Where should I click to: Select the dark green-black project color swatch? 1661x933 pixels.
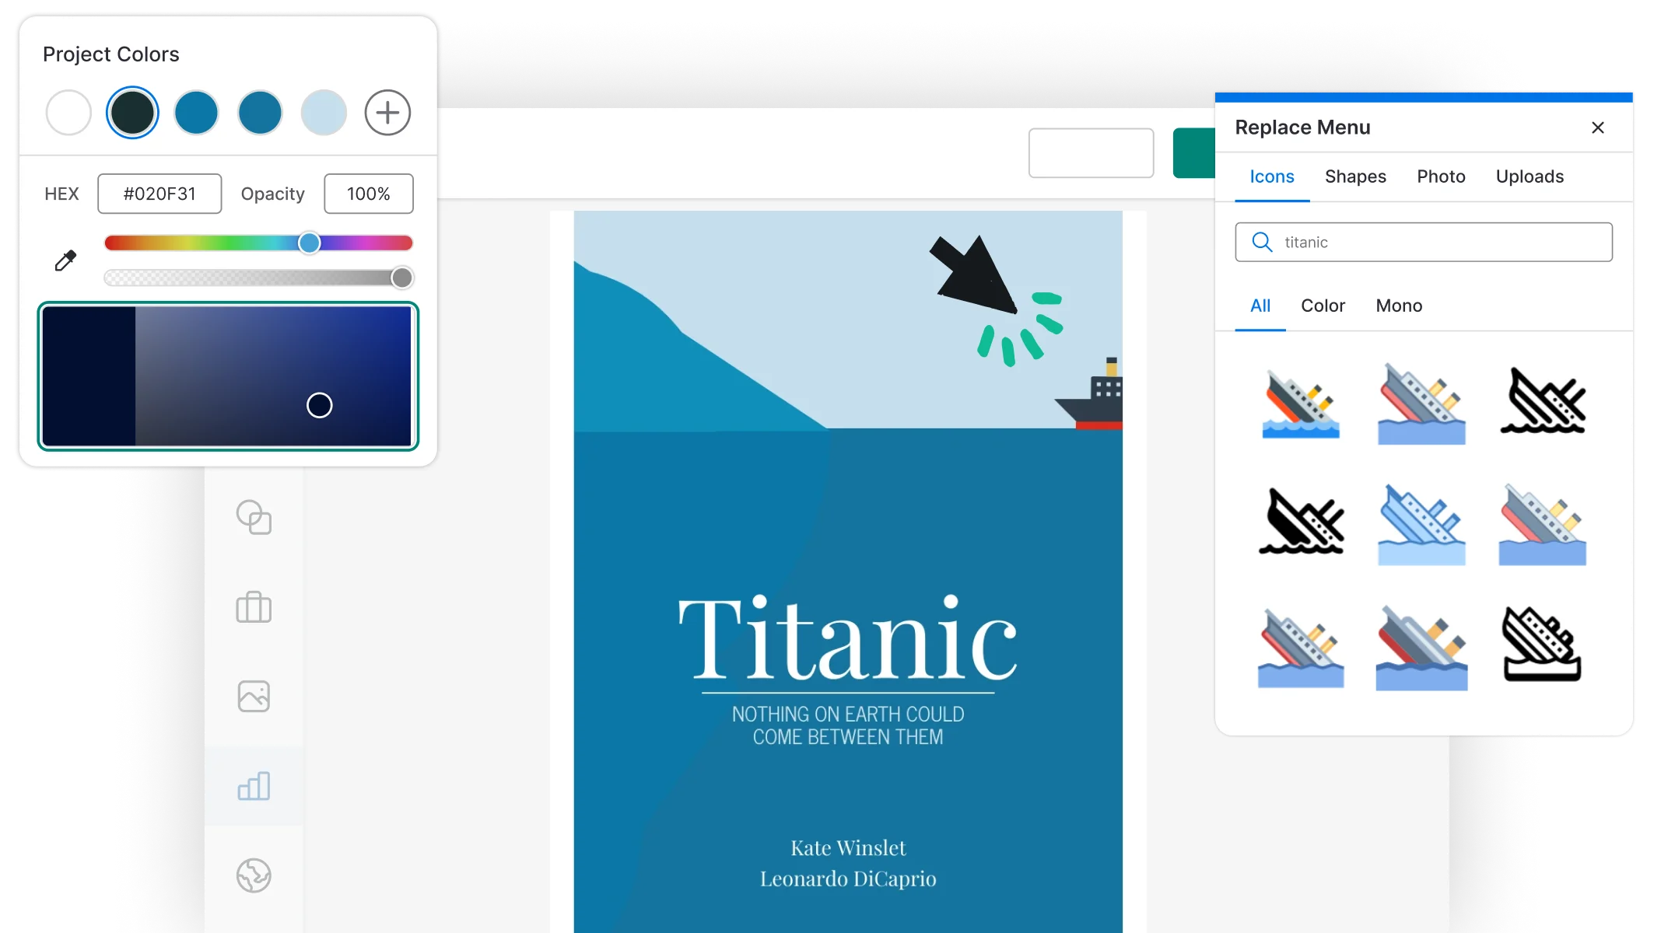132,113
